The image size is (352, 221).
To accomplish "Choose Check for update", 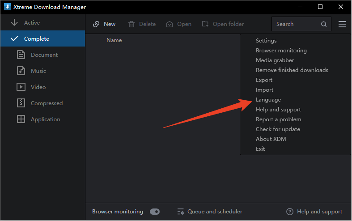I will click(x=278, y=129).
